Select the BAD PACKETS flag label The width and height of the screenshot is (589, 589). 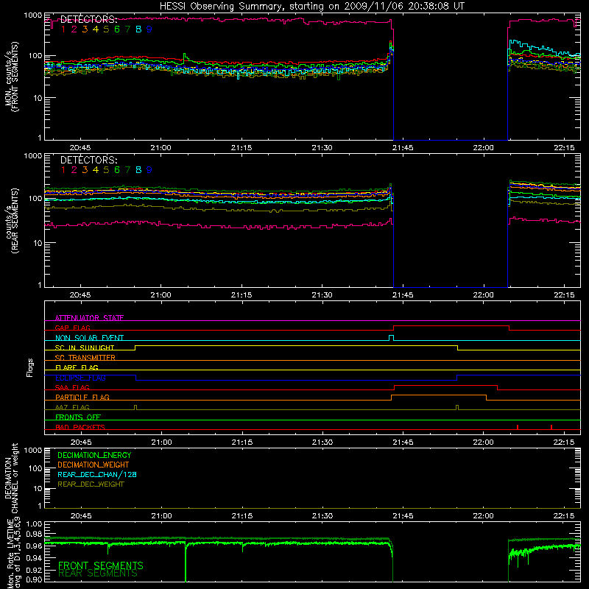pos(80,427)
